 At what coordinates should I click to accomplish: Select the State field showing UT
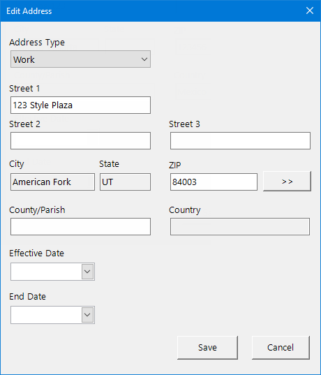(125, 182)
